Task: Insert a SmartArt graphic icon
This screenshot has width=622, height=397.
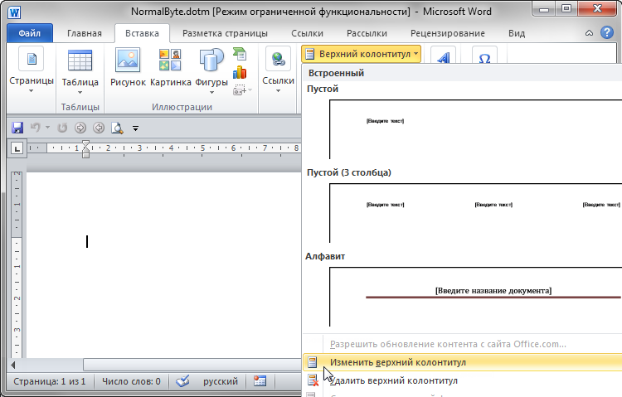Action: [240, 54]
